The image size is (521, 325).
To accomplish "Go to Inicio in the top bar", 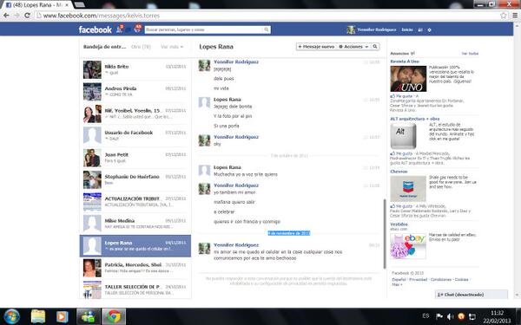I will click(407, 29).
